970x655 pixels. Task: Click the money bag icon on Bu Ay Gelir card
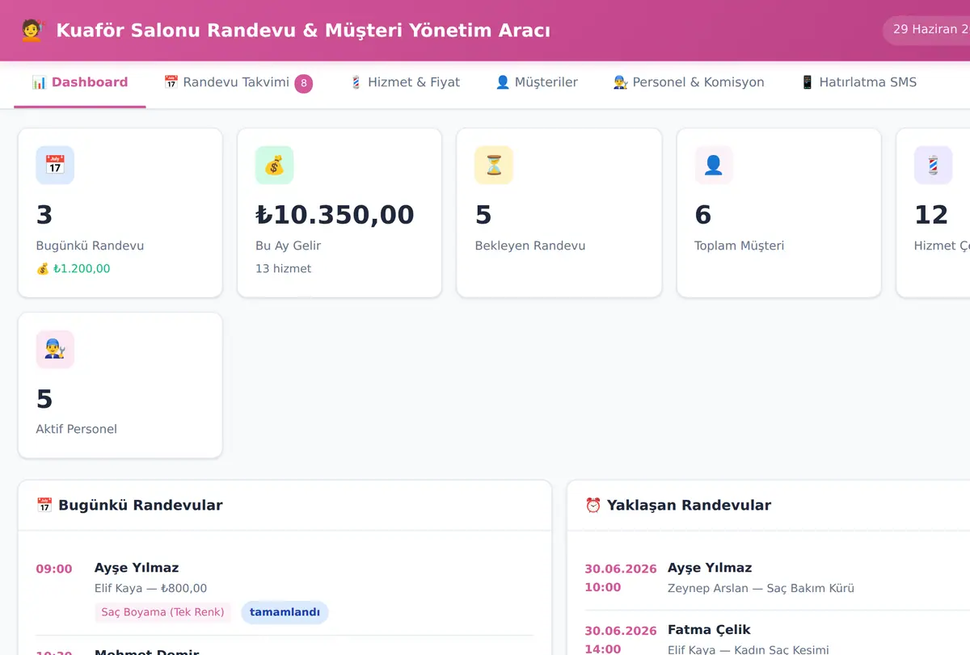point(274,165)
